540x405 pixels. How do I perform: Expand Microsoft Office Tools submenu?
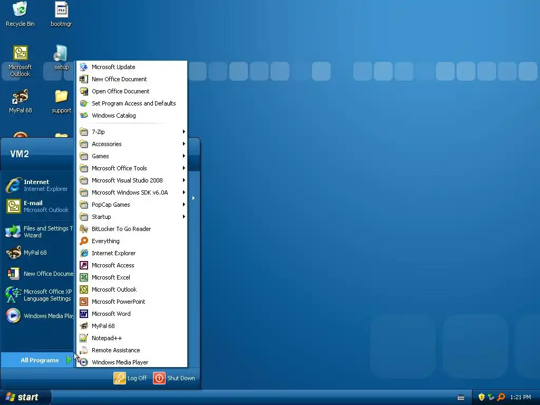tap(131, 168)
